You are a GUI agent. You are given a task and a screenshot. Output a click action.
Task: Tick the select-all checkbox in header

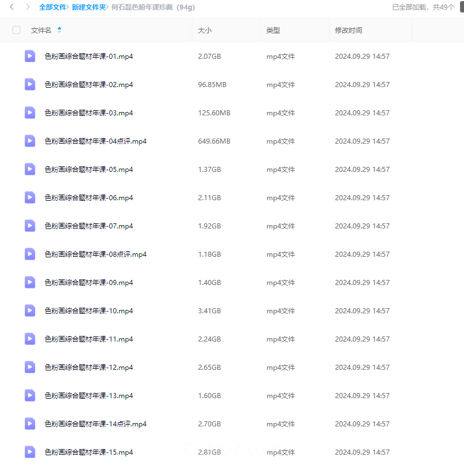click(16, 30)
